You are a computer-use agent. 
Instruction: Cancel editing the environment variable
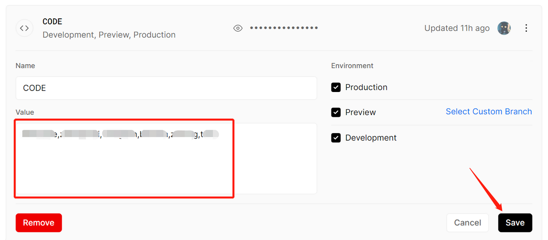[468, 223]
